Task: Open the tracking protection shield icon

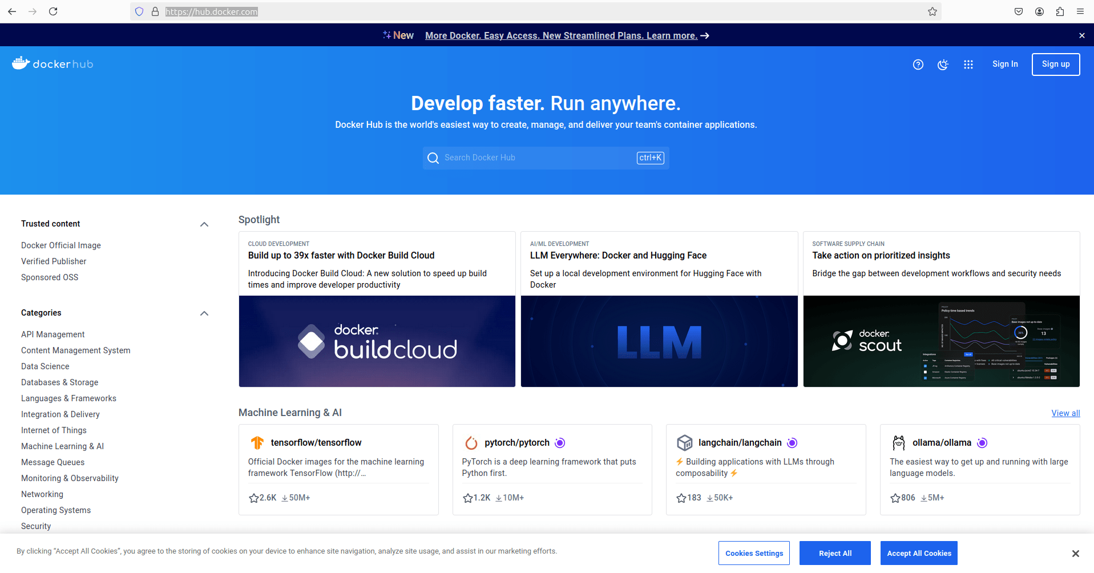Action: tap(139, 11)
